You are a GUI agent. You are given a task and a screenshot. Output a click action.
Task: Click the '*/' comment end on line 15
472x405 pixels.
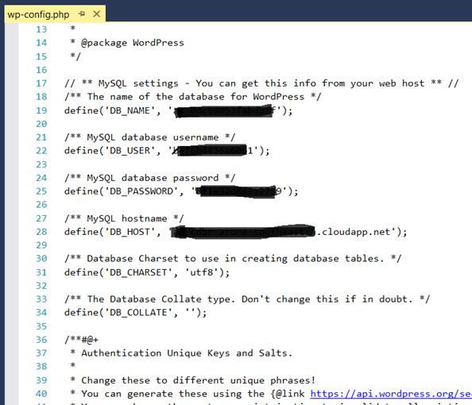[x=75, y=56]
